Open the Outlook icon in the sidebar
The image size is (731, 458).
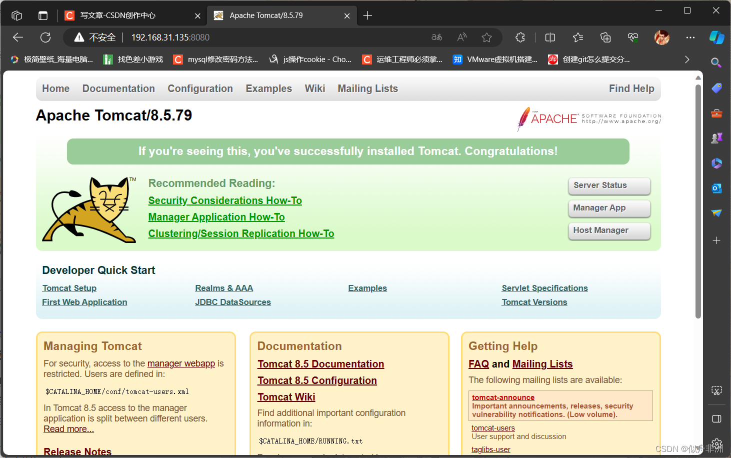[x=716, y=188]
